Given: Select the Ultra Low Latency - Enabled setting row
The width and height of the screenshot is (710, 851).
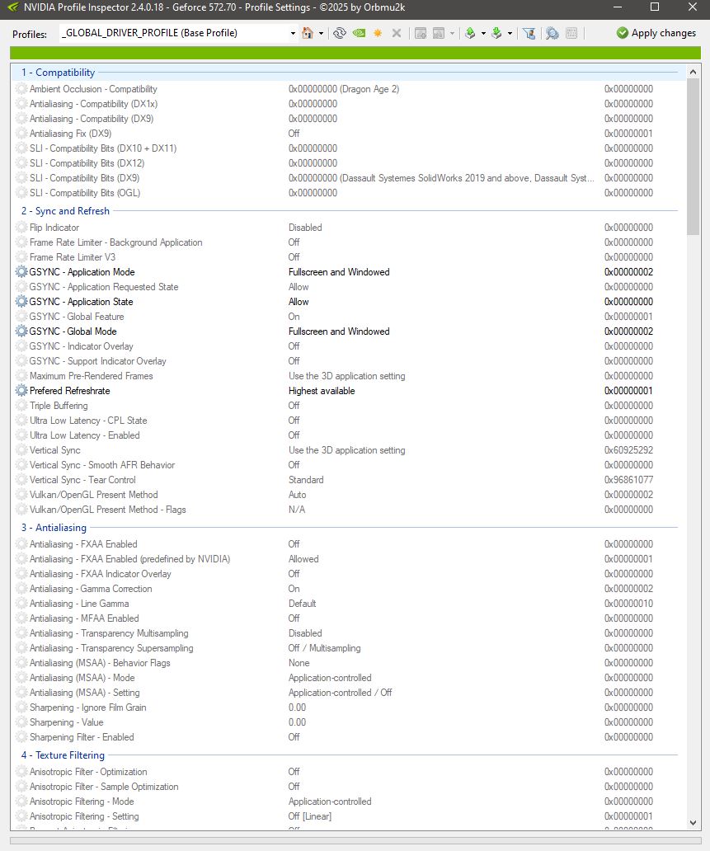Looking at the screenshot, I should 347,435.
